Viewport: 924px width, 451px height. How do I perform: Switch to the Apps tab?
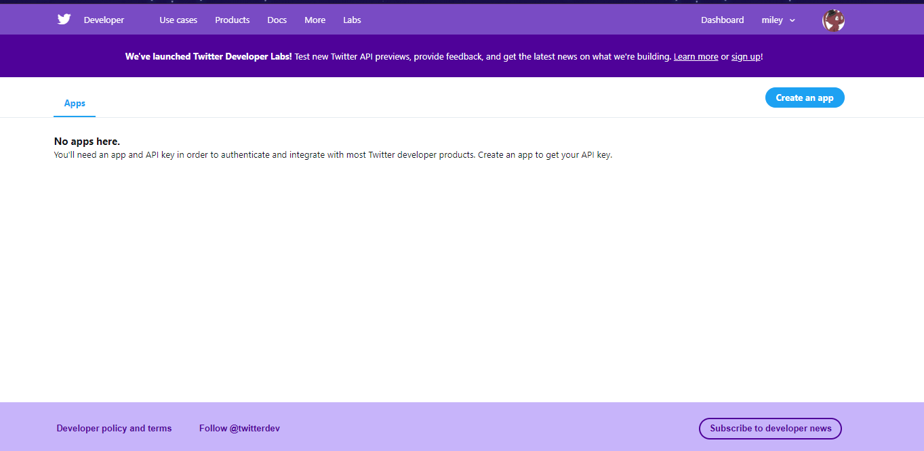74,103
